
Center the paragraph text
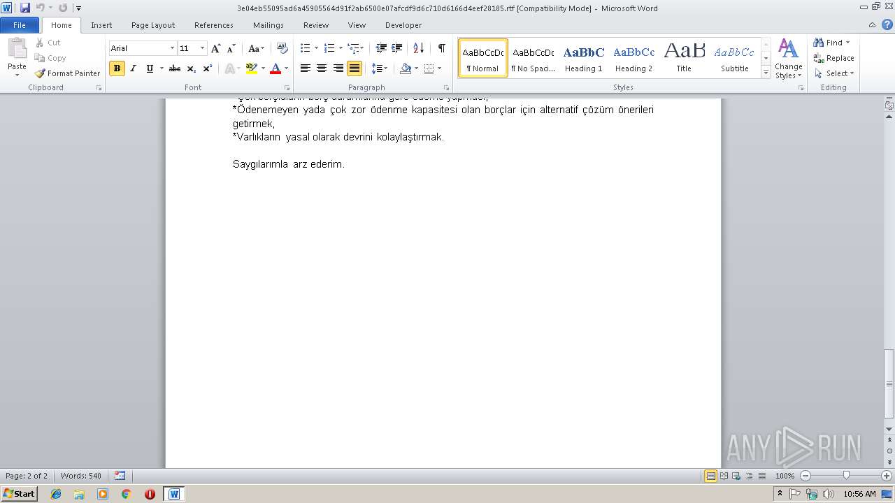pyautogui.click(x=322, y=68)
